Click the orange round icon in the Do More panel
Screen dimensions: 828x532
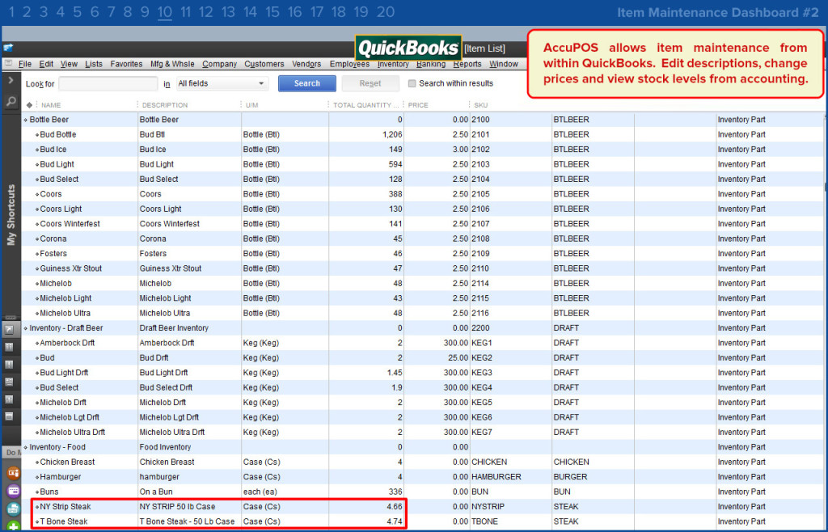[13, 472]
